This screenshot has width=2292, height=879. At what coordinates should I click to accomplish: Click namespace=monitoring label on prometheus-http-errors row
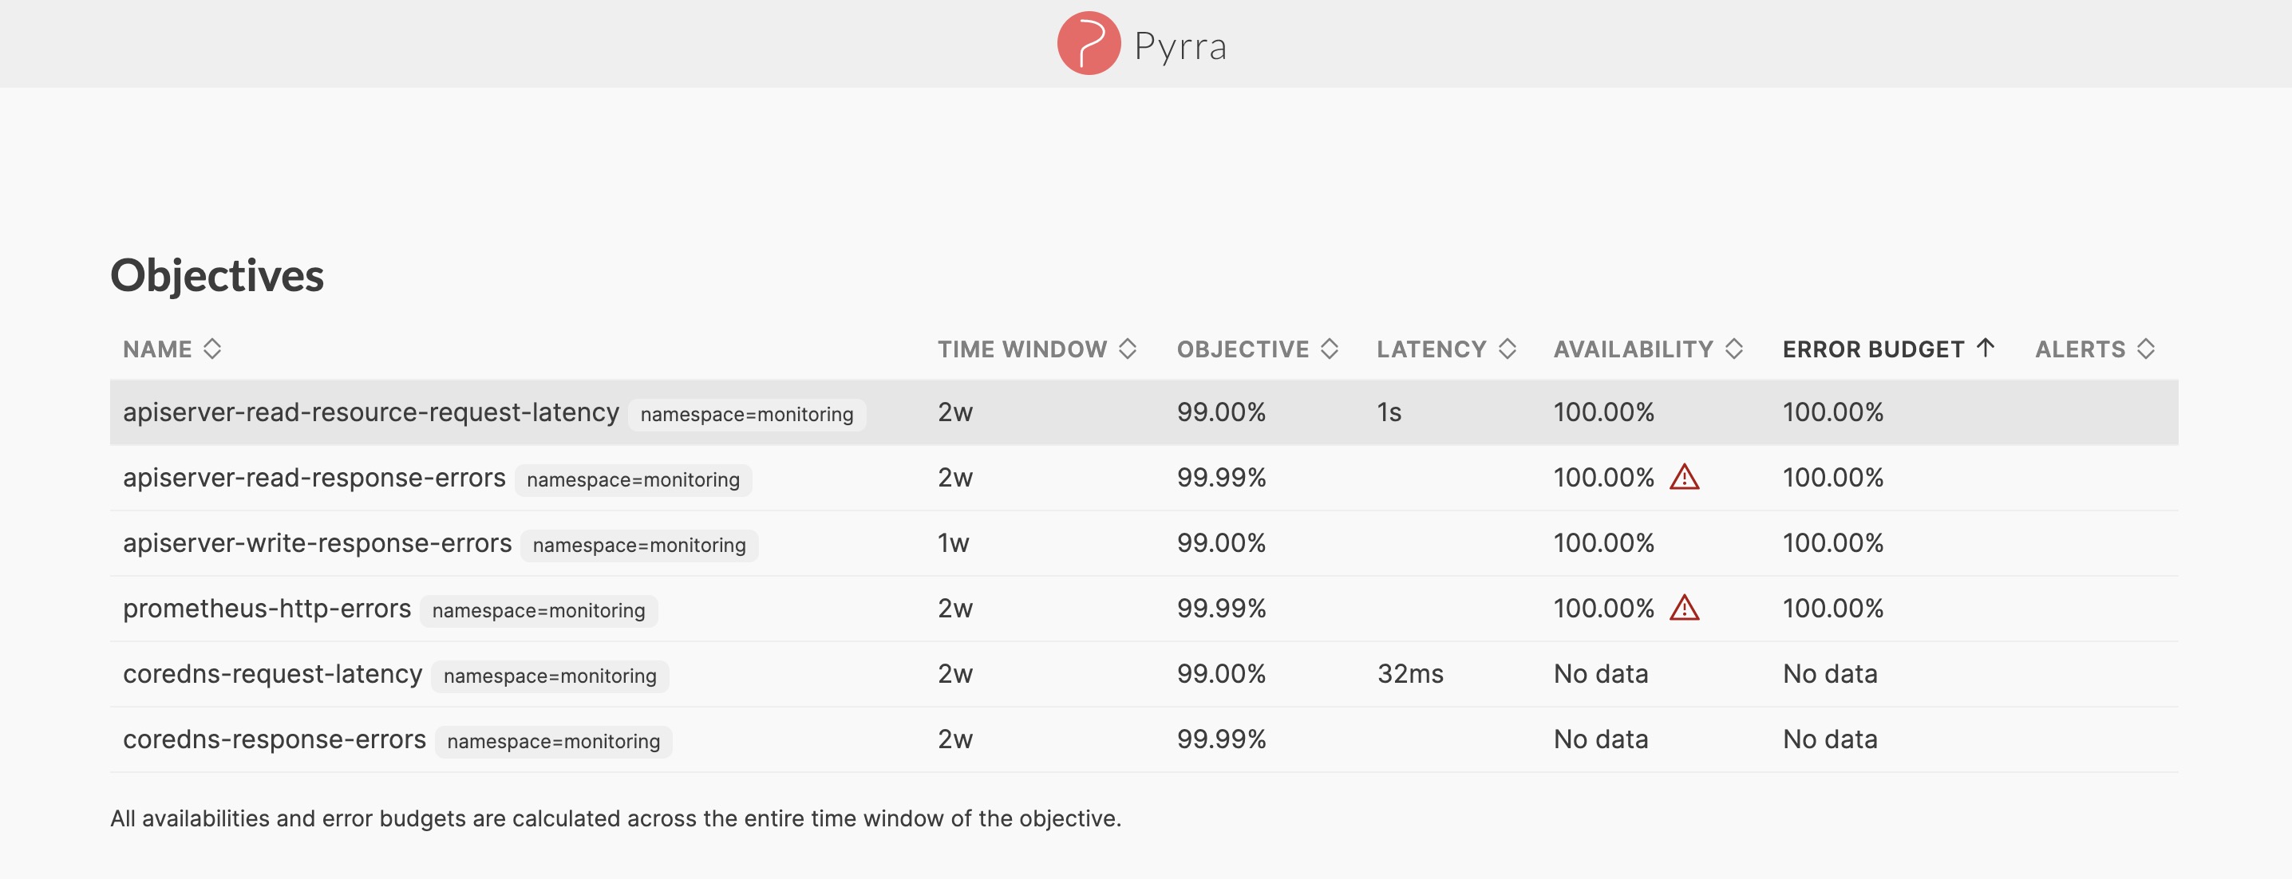(x=539, y=611)
